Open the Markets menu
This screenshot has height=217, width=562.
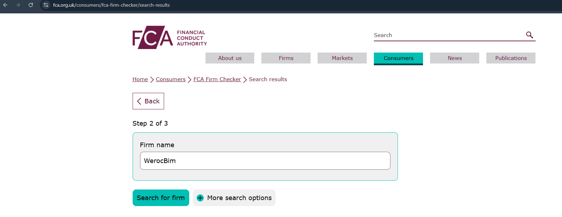coord(342,58)
